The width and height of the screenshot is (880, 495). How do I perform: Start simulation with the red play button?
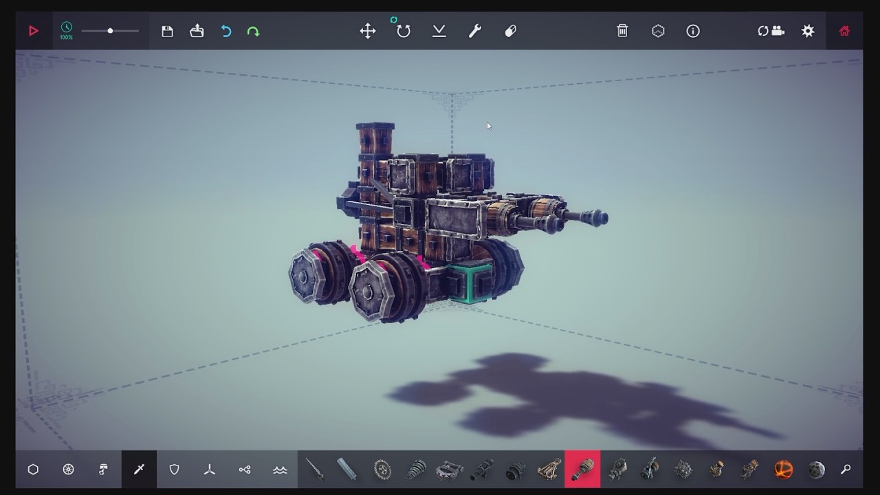click(33, 31)
